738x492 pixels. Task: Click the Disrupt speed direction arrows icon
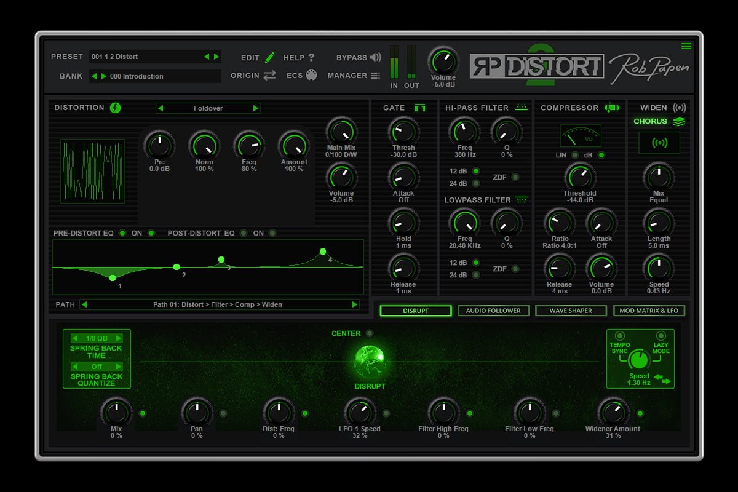click(x=662, y=379)
